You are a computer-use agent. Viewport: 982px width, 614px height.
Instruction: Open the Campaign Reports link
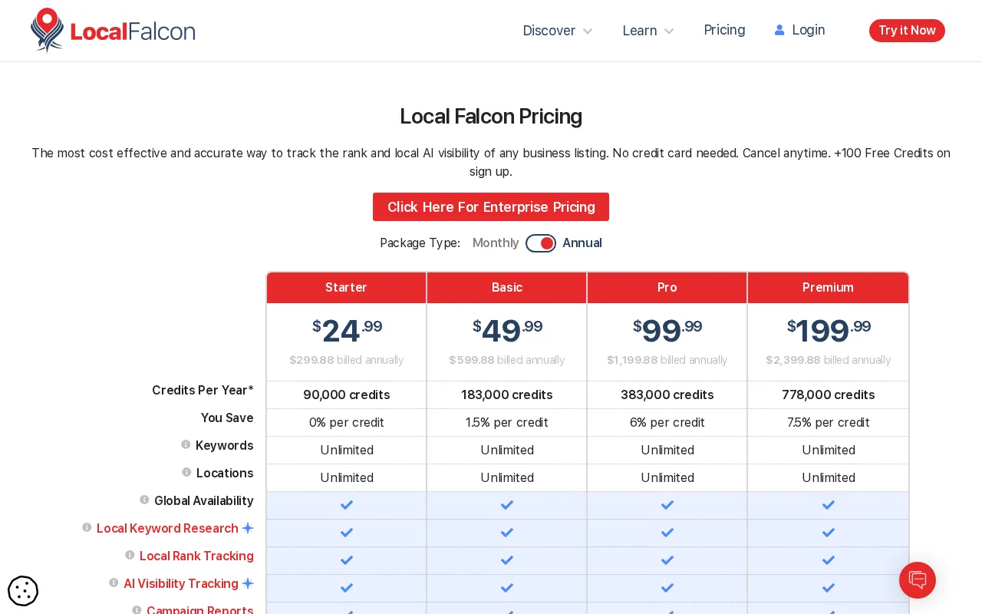(x=200, y=610)
